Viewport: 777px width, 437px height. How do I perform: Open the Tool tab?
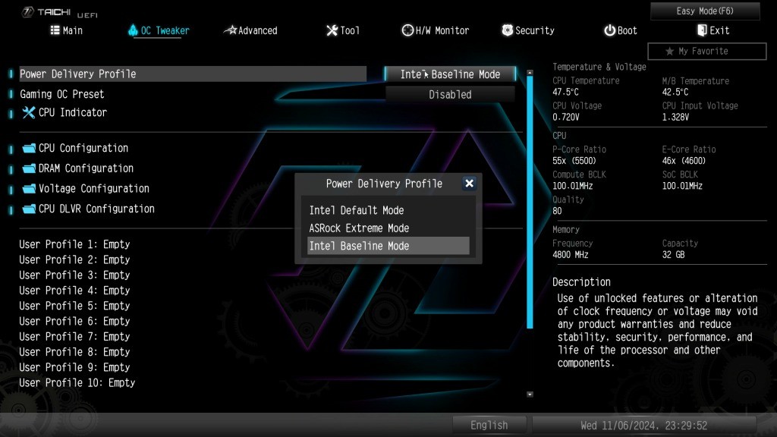point(343,30)
